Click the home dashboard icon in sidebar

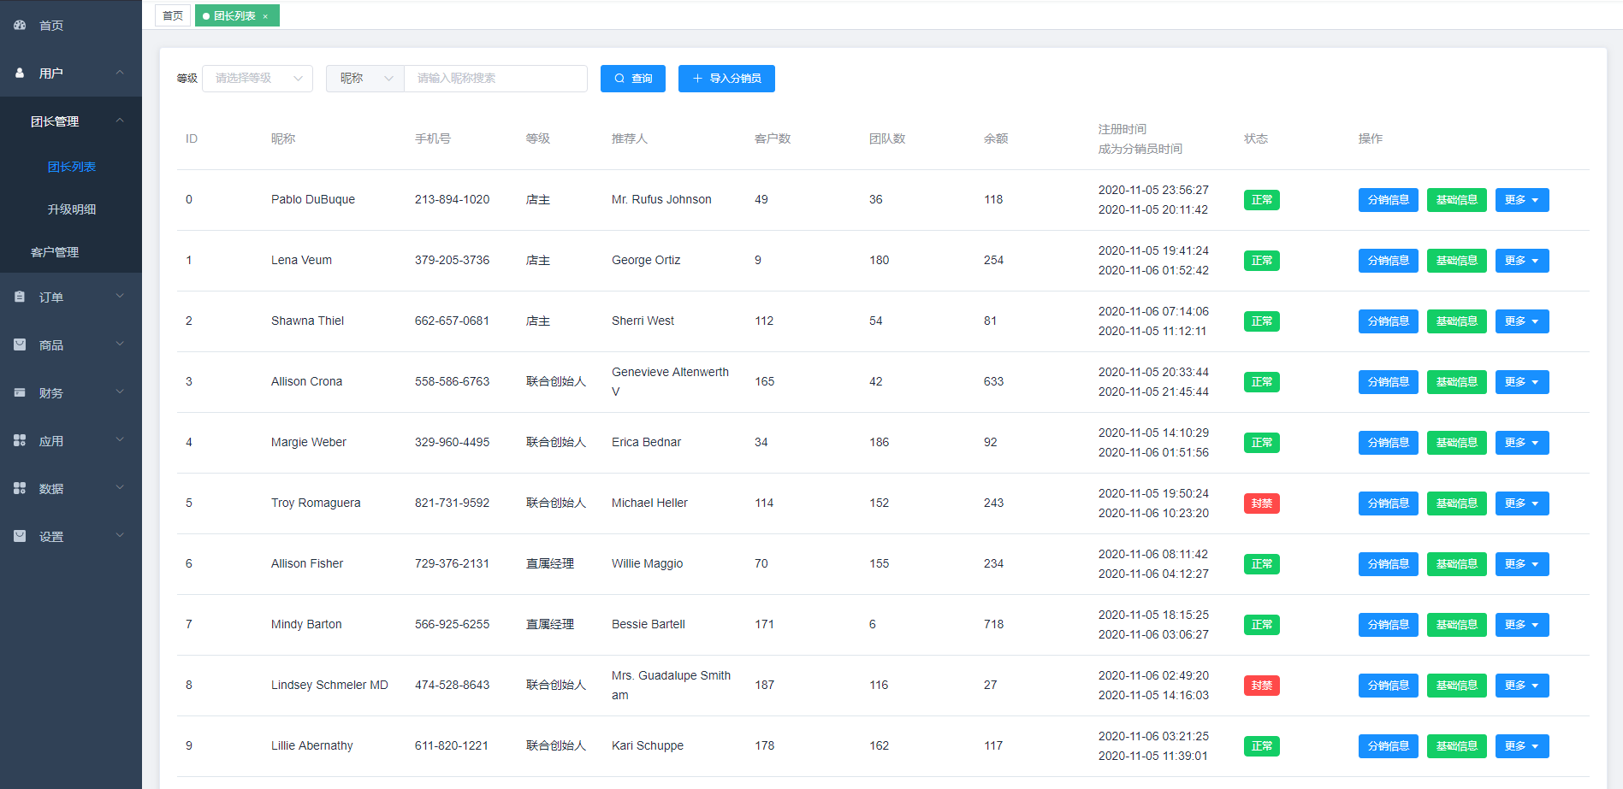(x=20, y=25)
